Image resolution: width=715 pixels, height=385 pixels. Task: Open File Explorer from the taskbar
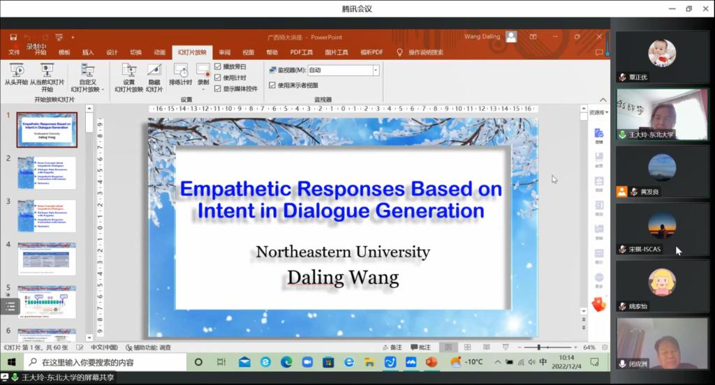[369, 362]
